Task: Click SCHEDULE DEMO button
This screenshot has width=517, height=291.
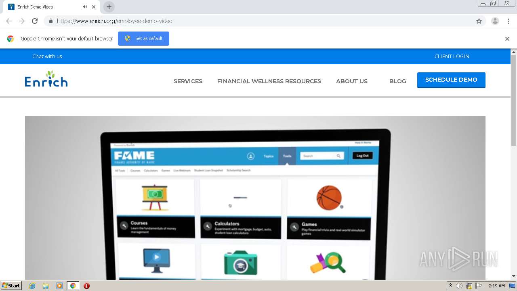Action: tap(451, 80)
